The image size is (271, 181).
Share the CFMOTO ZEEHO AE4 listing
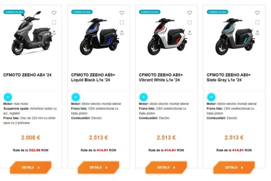click(54, 33)
